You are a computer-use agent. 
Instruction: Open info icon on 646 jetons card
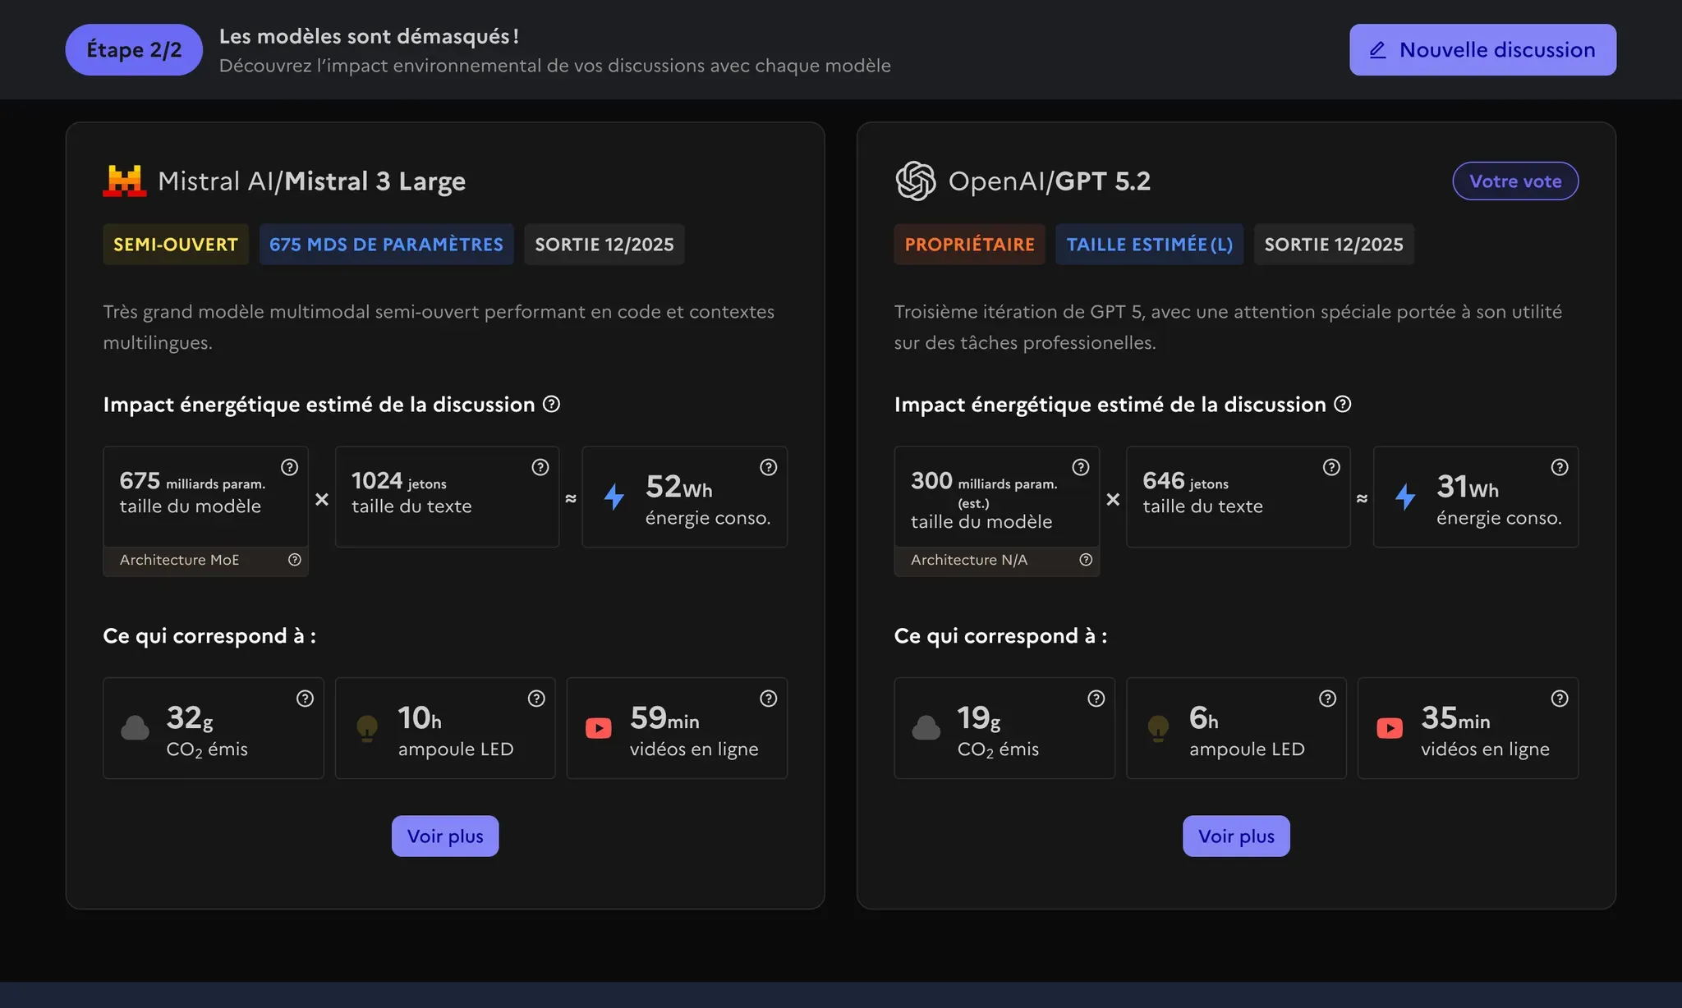pyautogui.click(x=1331, y=467)
